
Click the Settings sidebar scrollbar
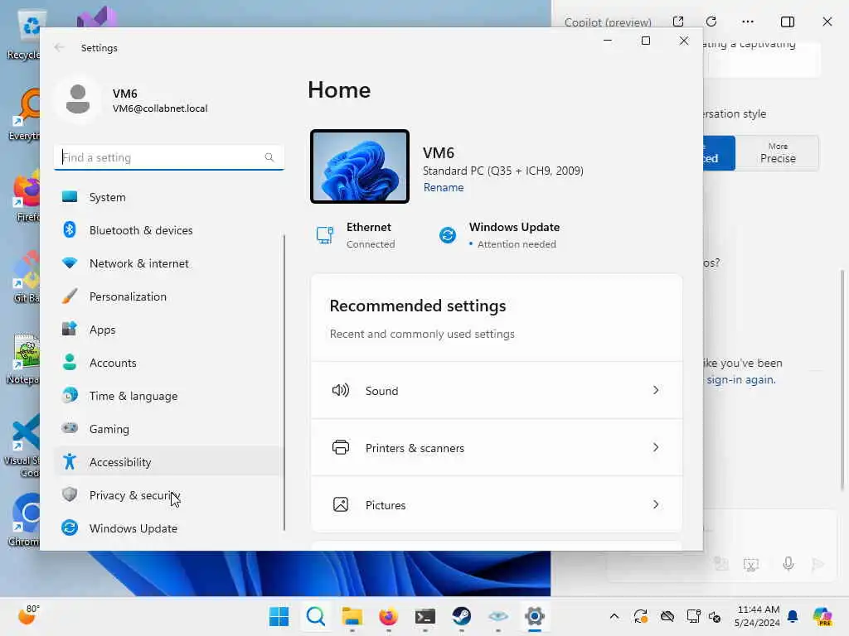tap(284, 383)
